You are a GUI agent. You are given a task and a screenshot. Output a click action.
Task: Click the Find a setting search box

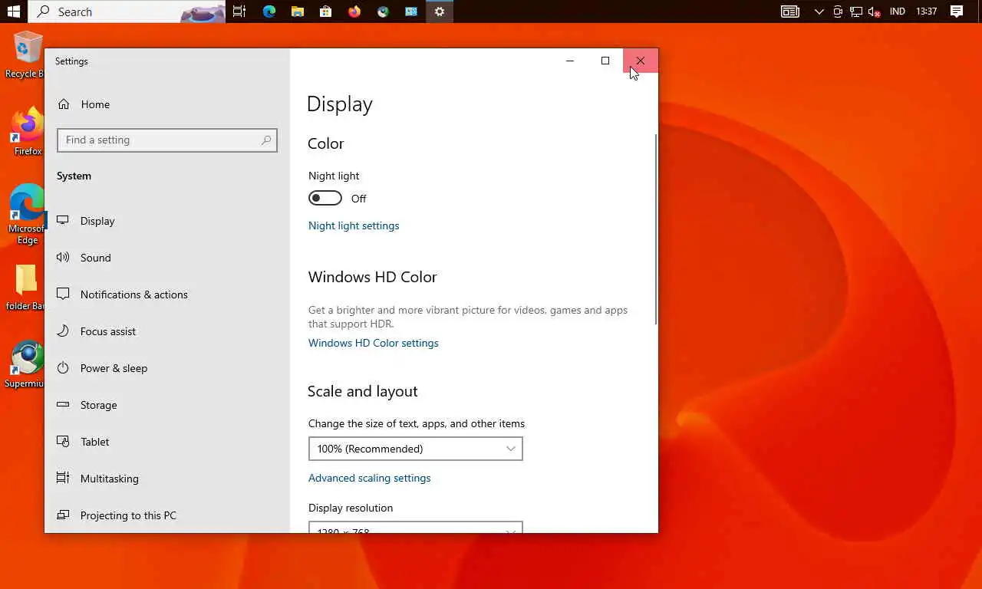tap(166, 140)
